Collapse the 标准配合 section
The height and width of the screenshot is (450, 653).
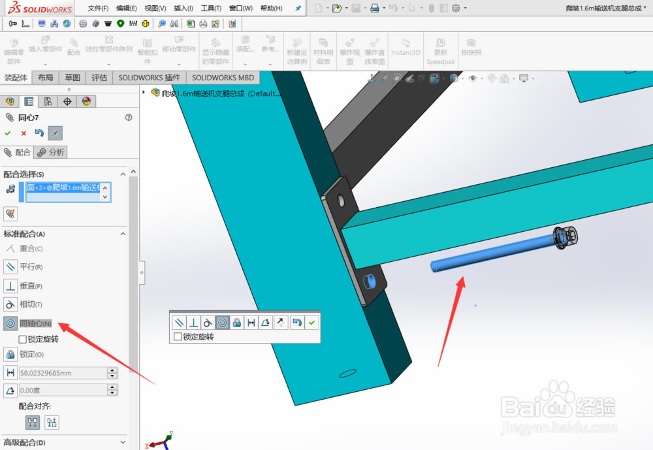pyautogui.click(x=123, y=234)
